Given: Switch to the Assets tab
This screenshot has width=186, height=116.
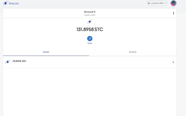Looking at the screenshot, I should point(46,52).
